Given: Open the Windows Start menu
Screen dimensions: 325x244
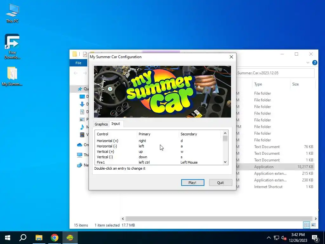Looking at the screenshot, I should [8, 238].
